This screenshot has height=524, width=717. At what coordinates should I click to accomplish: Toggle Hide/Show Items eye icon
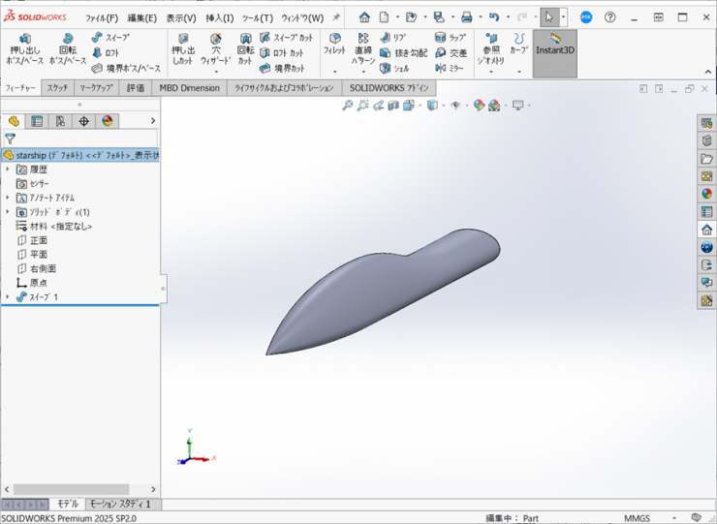point(453,106)
